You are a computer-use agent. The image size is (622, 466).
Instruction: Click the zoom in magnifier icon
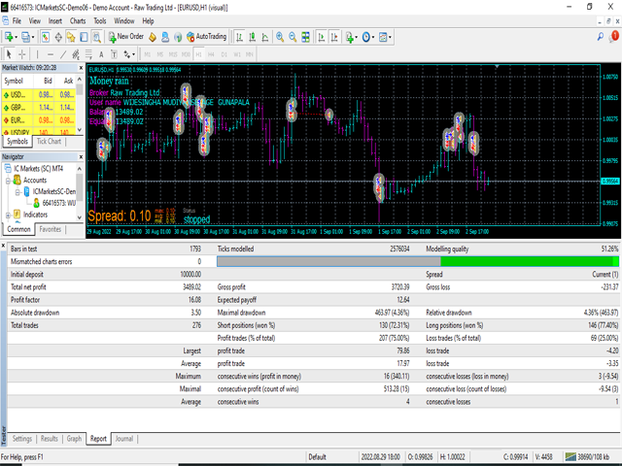(x=279, y=37)
